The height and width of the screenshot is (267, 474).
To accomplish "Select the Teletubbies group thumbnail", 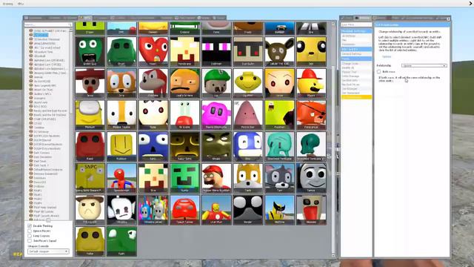I will click(153, 209).
